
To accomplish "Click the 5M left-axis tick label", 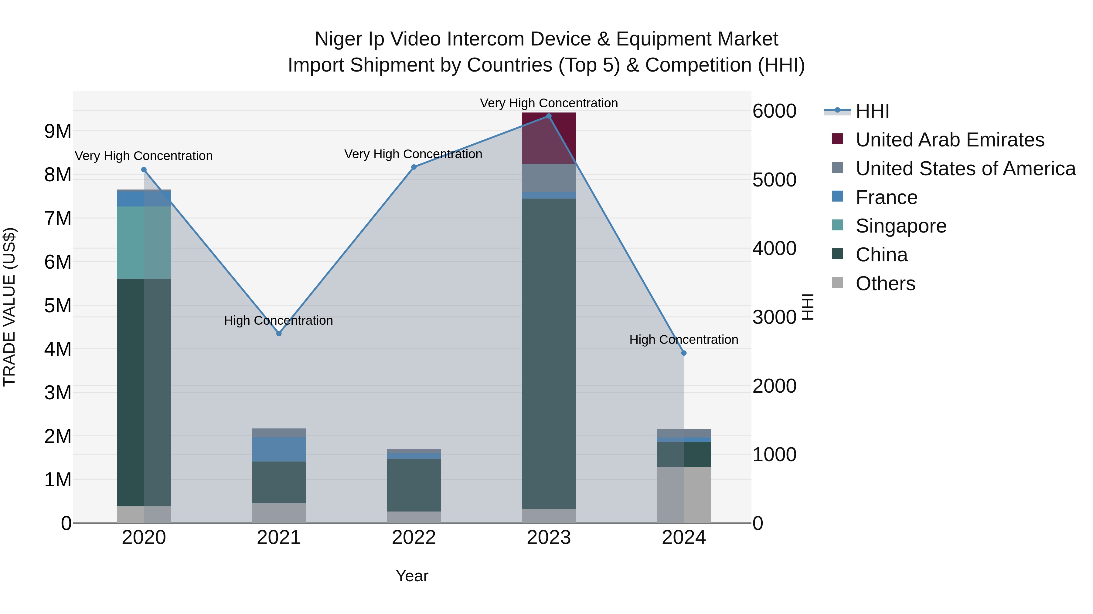I will click(x=58, y=306).
